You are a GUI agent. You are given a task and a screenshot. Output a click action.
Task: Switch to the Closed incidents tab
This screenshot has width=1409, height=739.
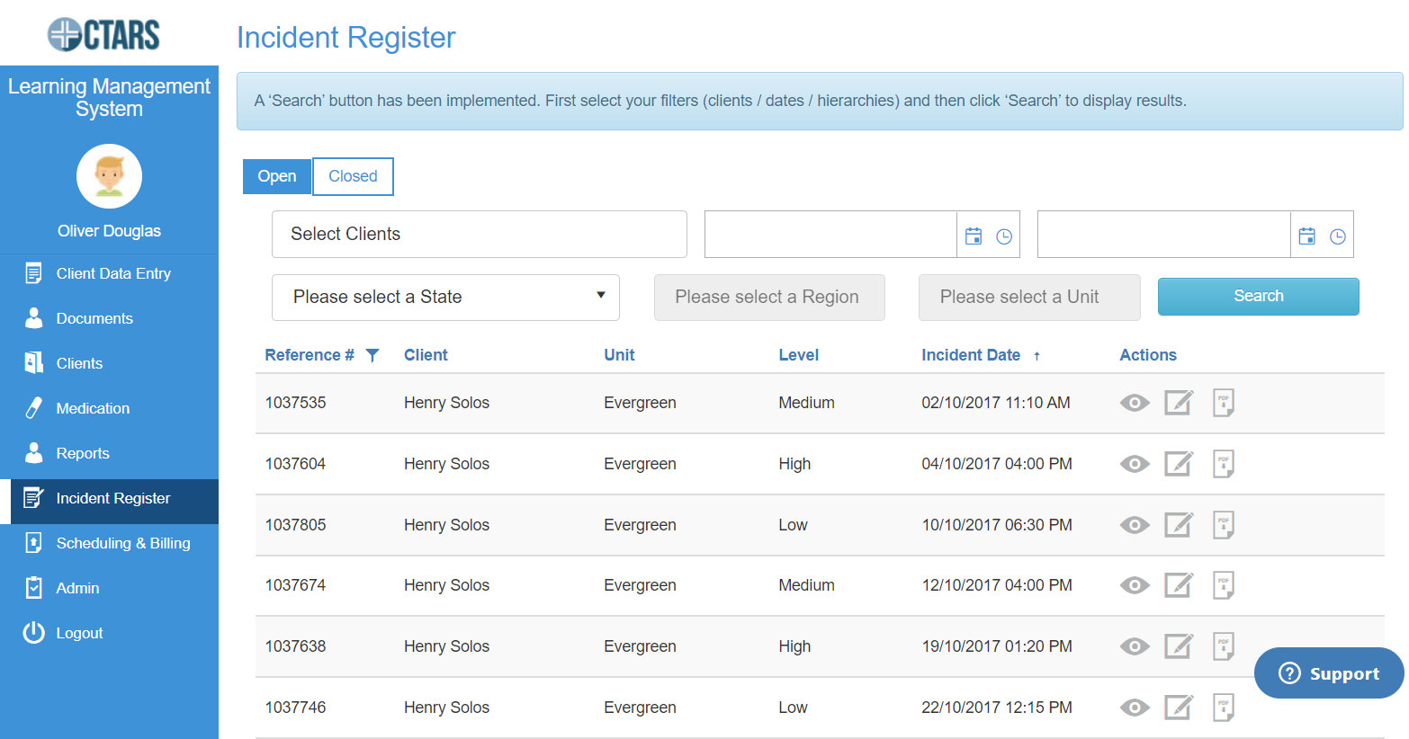click(x=353, y=176)
